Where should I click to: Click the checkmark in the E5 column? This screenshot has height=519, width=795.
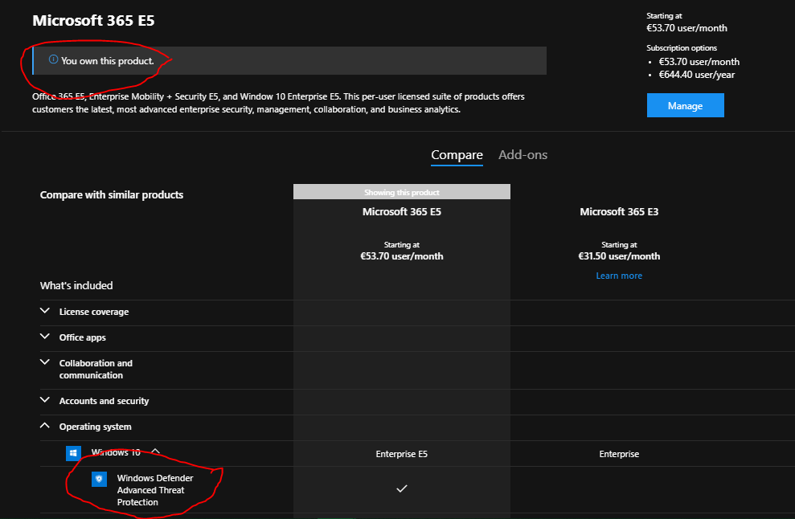click(402, 488)
